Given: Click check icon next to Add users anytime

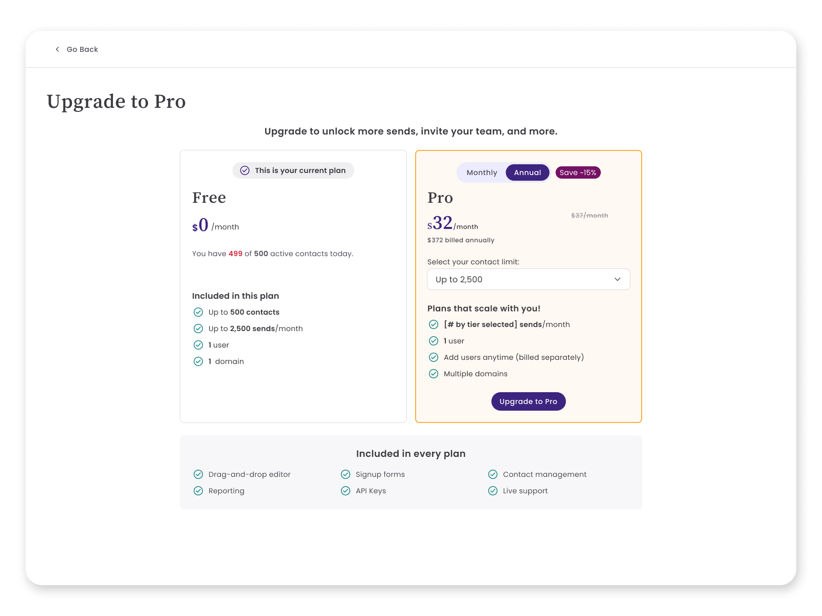Looking at the screenshot, I should (x=434, y=357).
